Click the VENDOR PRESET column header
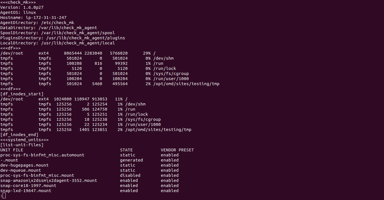384x200 pixels. (177, 150)
